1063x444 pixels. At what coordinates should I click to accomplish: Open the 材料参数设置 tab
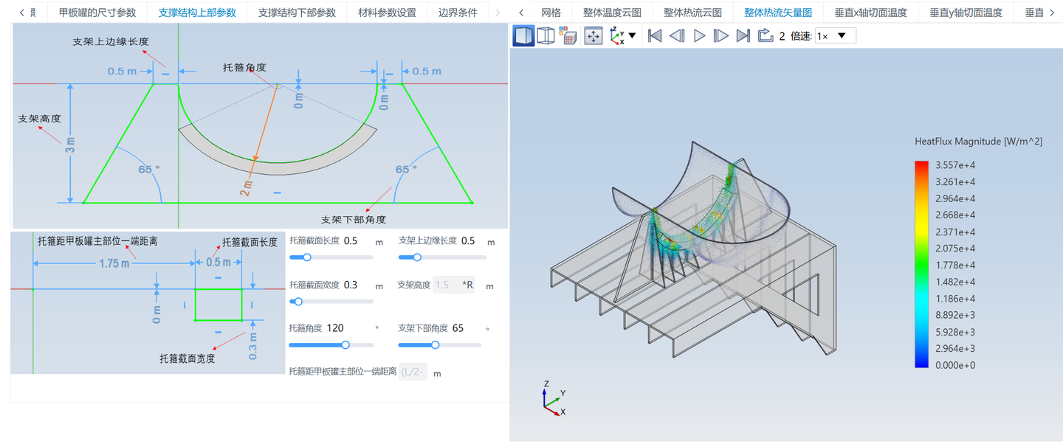(x=387, y=13)
